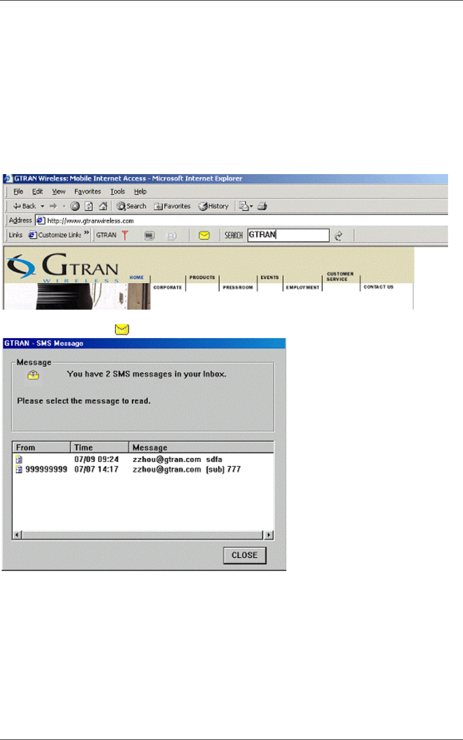Viewport: 463px width, 740px height.
Task: Click the search go arrow icon
Action: [338, 235]
